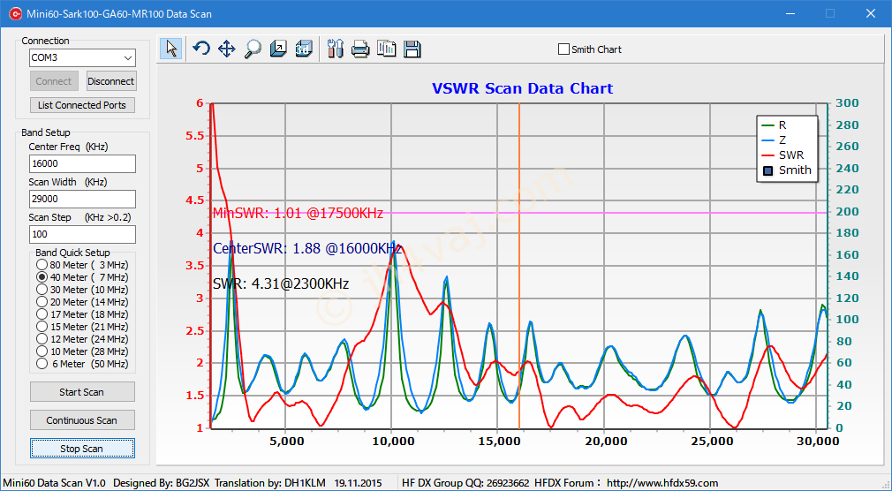Click List Connected Ports button

coord(82,105)
